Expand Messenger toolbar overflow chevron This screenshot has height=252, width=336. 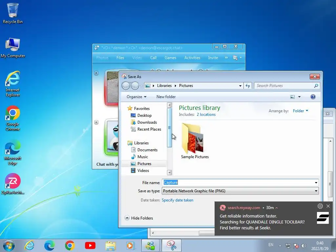coord(226,58)
